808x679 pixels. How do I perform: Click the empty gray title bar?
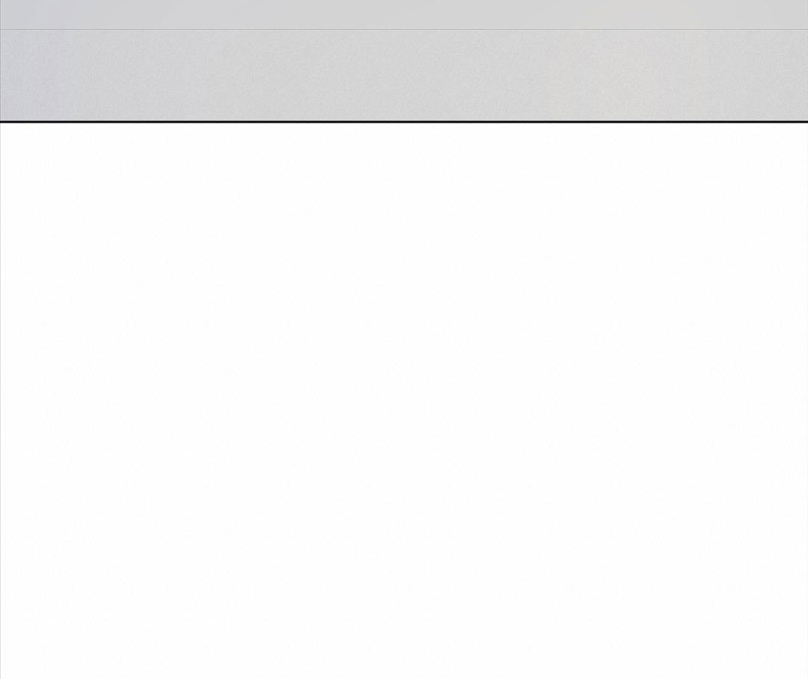pyautogui.click(x=404, y=14)
